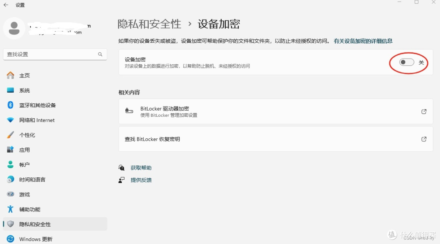Screen dimensions: 440x244
Task: Click the 帐户 person icon
Action: [x=10, y=164]
